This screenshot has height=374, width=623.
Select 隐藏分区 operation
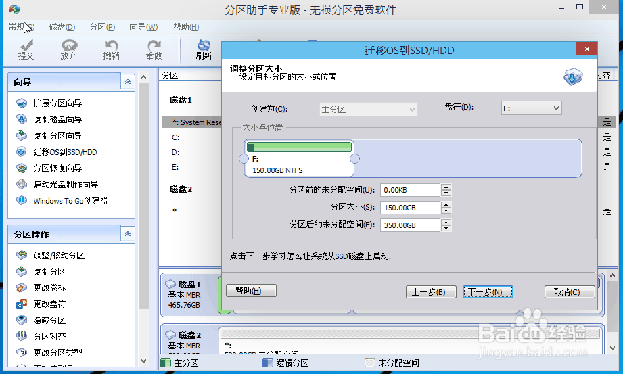[x=49, y=321]
